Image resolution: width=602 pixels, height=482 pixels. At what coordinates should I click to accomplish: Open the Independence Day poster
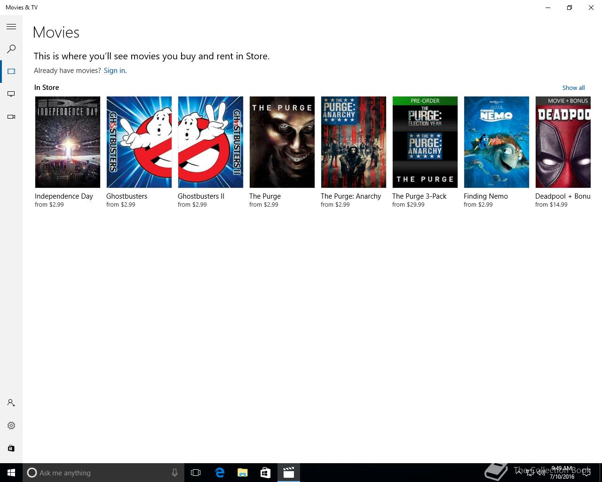coord(68,142)
